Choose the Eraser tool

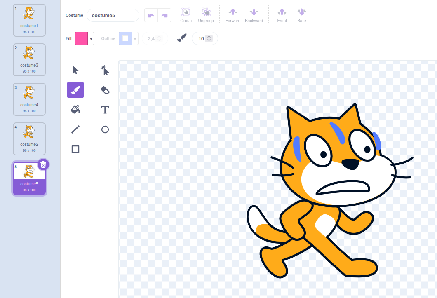tap(105, 90)
